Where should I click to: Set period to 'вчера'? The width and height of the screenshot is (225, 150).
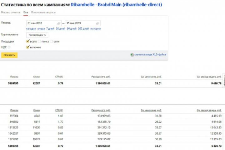pos(41,29)
